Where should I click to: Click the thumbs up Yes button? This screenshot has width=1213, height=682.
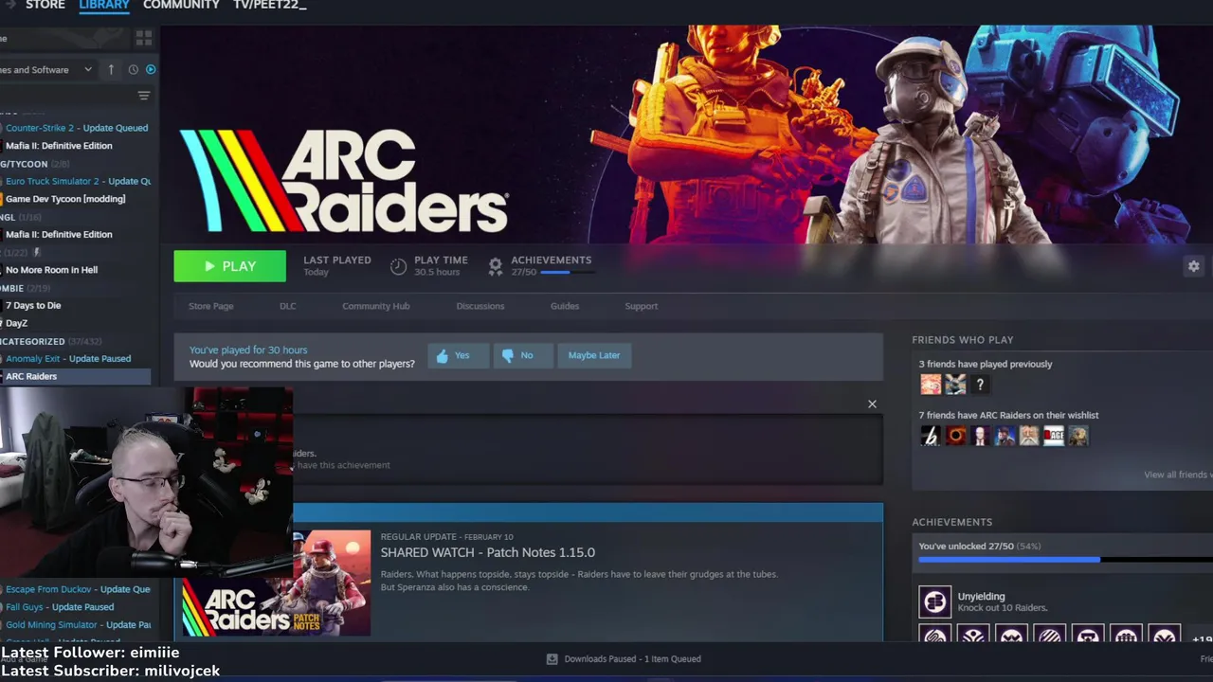(x=458, y=355)
